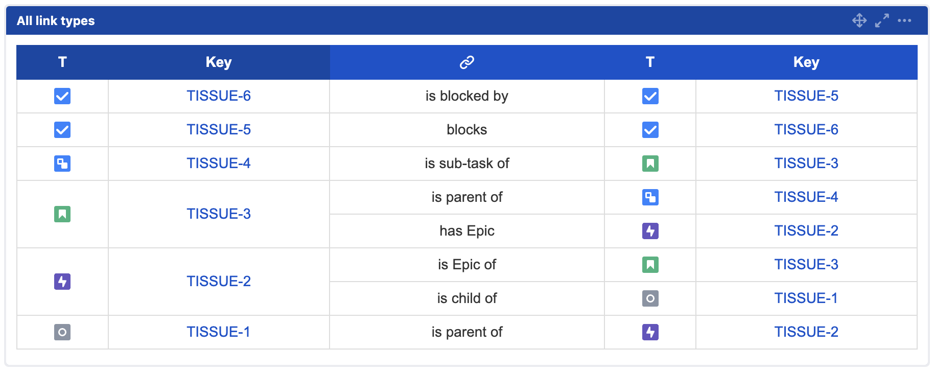
Task: Open TISSUE-4 in the 'is sub-task of' row
Action: click(219, 164)
